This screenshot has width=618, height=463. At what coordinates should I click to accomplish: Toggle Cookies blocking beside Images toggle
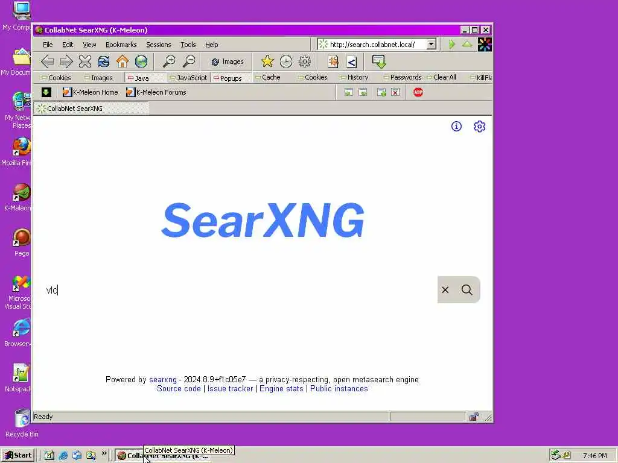tap(56, 78)
